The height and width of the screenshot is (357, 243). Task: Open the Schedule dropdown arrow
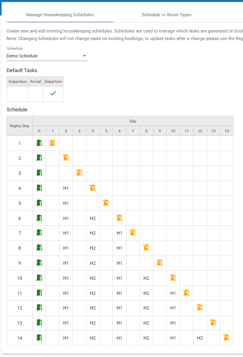[x=84, y=56]
